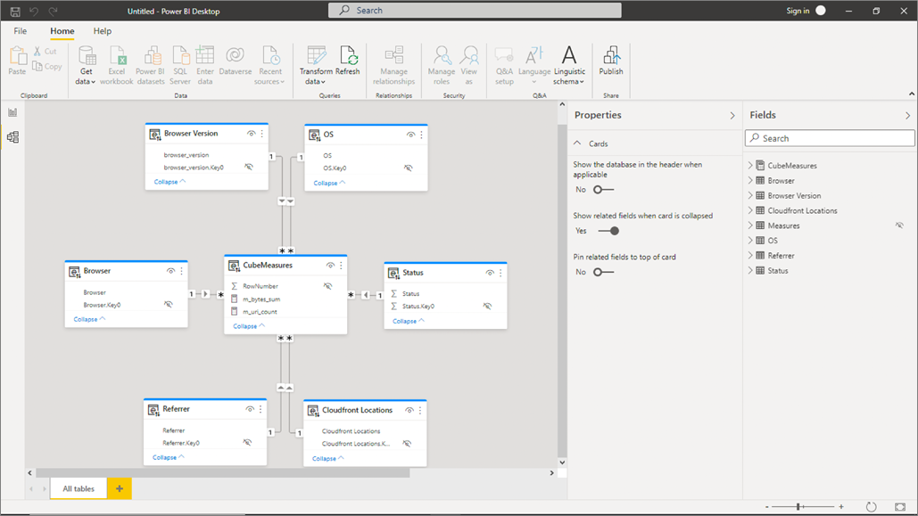
Task: Toggle visibility of the Status table card
Action: (x=490, y=274)
